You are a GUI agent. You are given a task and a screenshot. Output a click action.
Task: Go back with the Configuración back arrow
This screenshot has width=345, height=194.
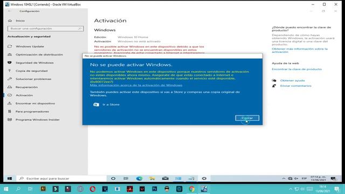click(9, 11)
